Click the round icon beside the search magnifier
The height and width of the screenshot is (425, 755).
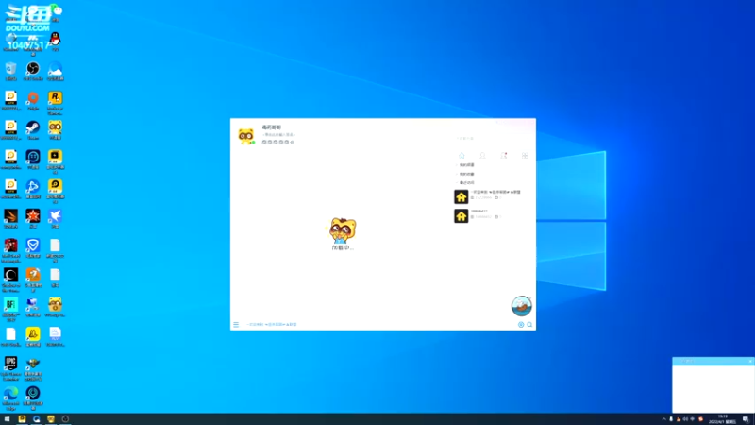pyautogui.click(x=521, y=324)
